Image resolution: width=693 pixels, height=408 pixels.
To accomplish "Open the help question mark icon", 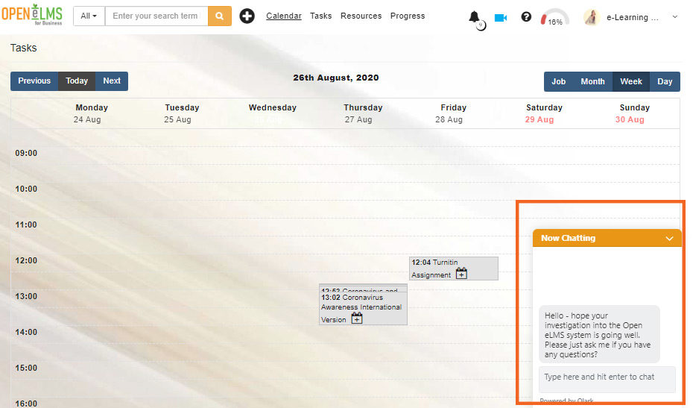I will click(x=526, y=16).
